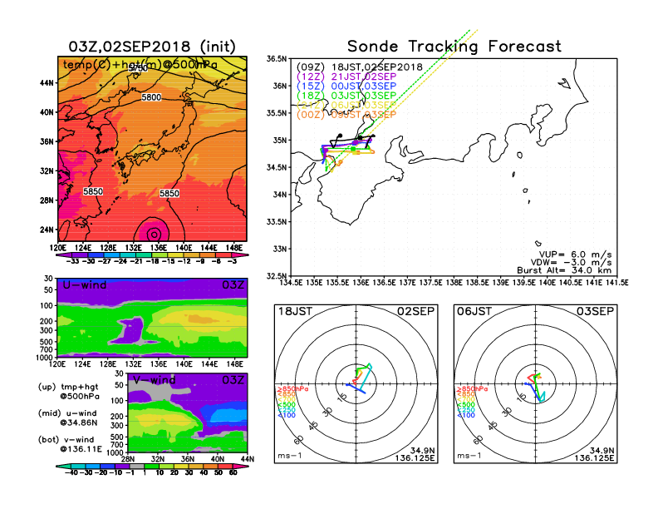Pick the gray segment between -1 and 1 on the wind colorbar
The width and height of the screenshot is (658, 509).
tap(137, 466)
